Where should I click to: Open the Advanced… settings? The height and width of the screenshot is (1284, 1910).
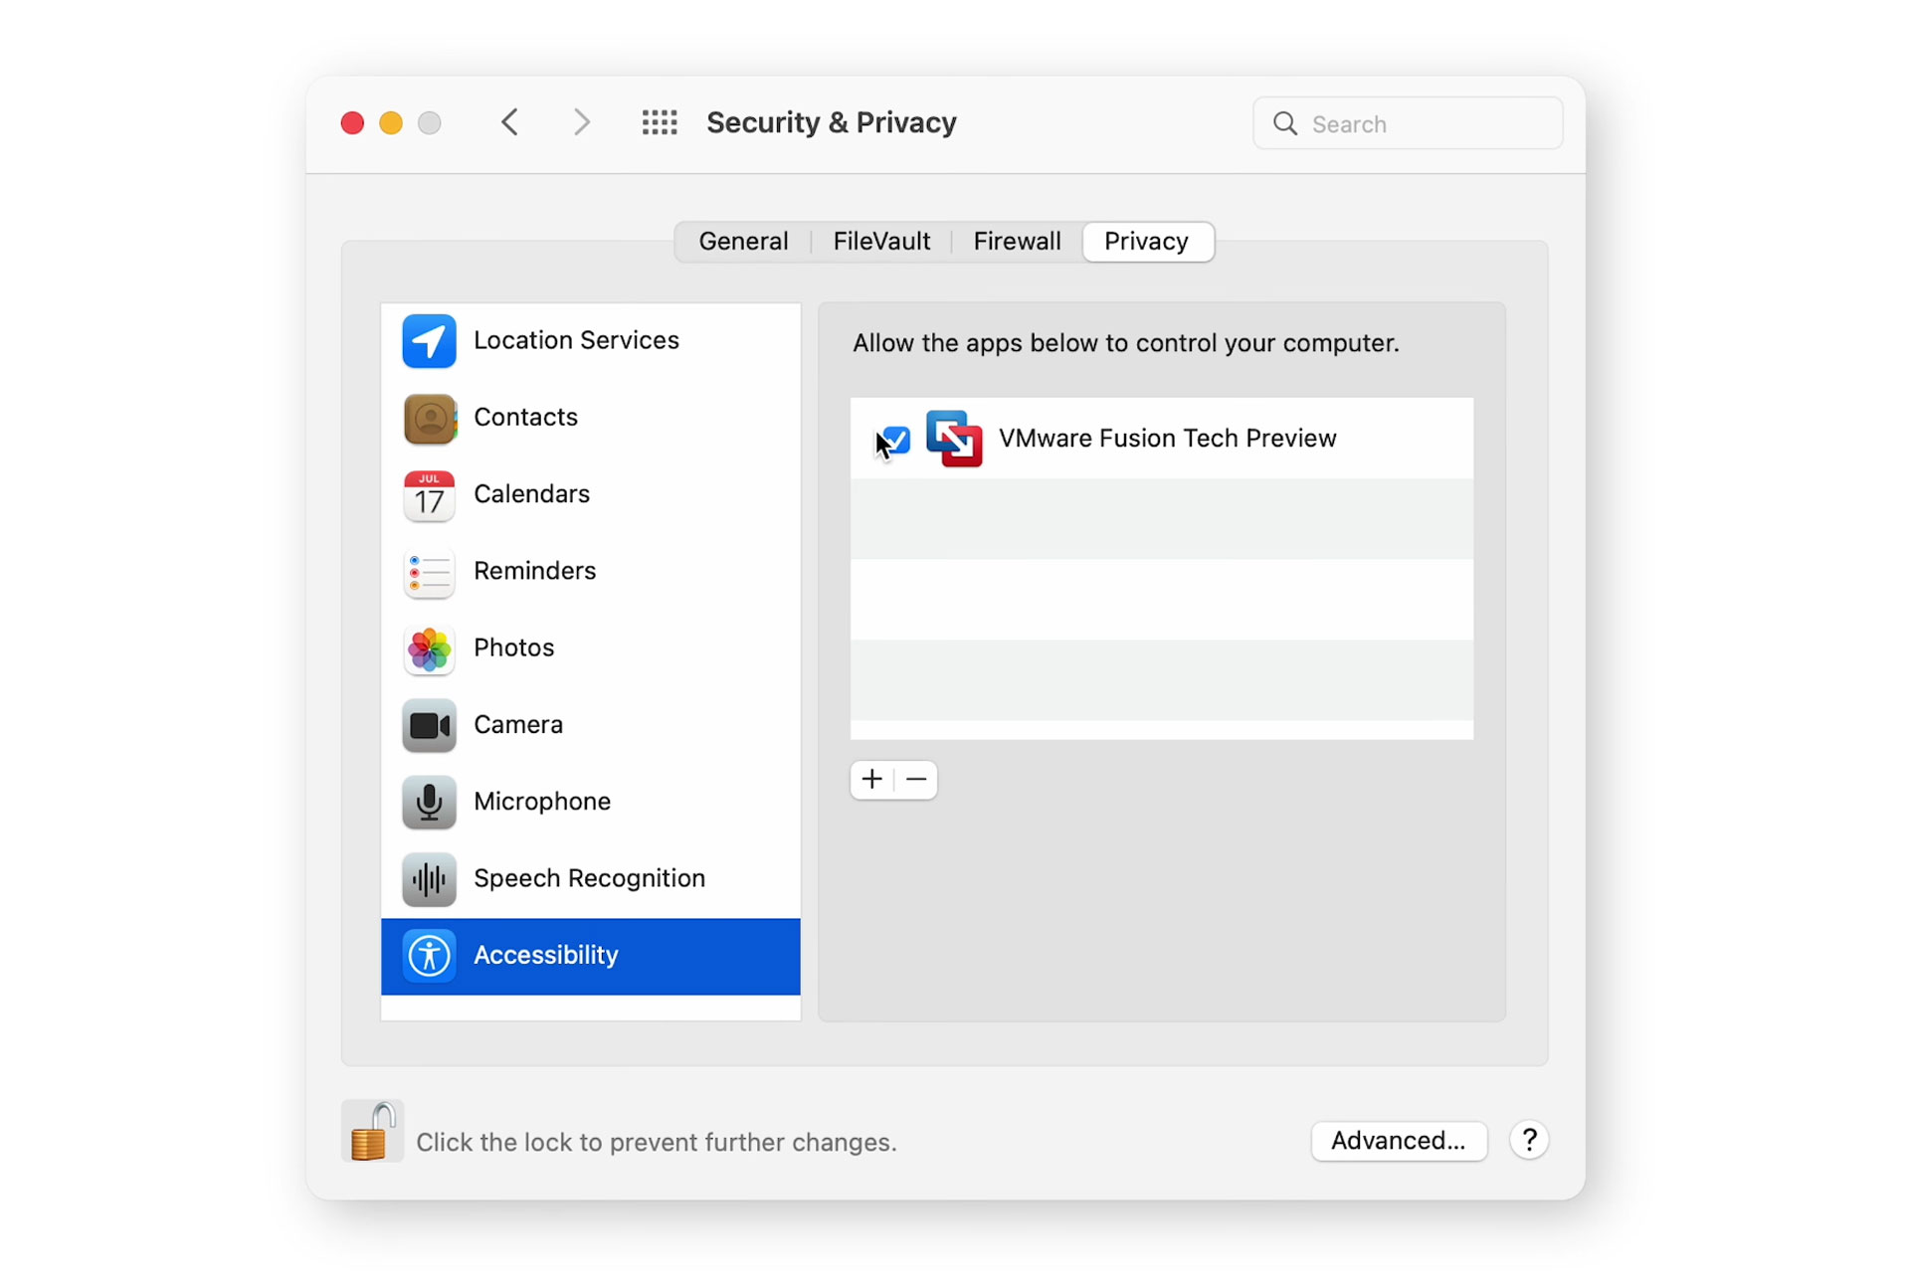[x=1399, y=1141]
